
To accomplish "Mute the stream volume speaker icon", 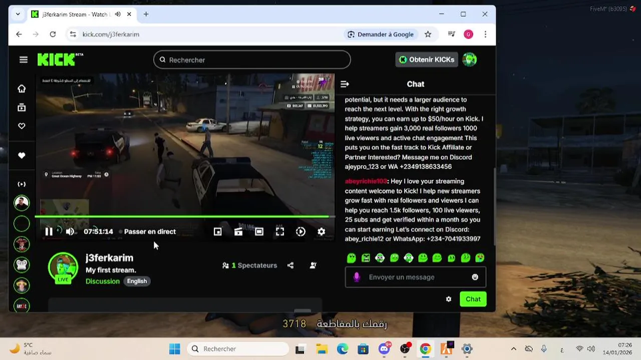I will (70, 231).
